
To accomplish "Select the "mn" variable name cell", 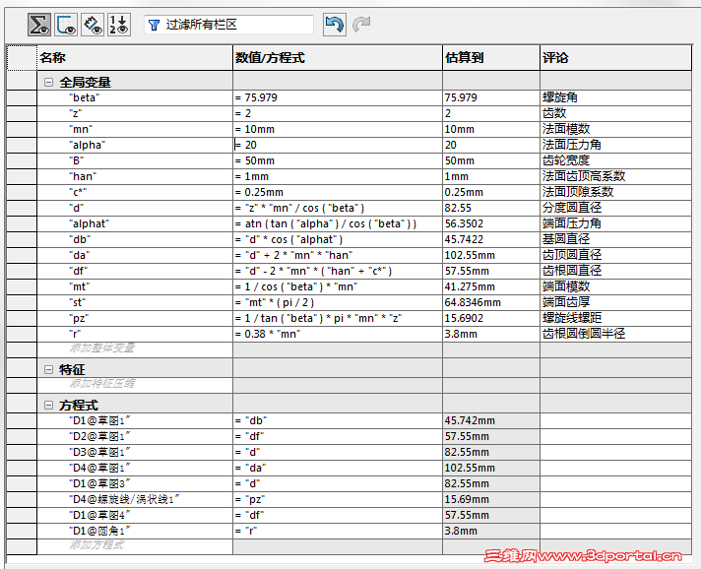I will 135,129.
